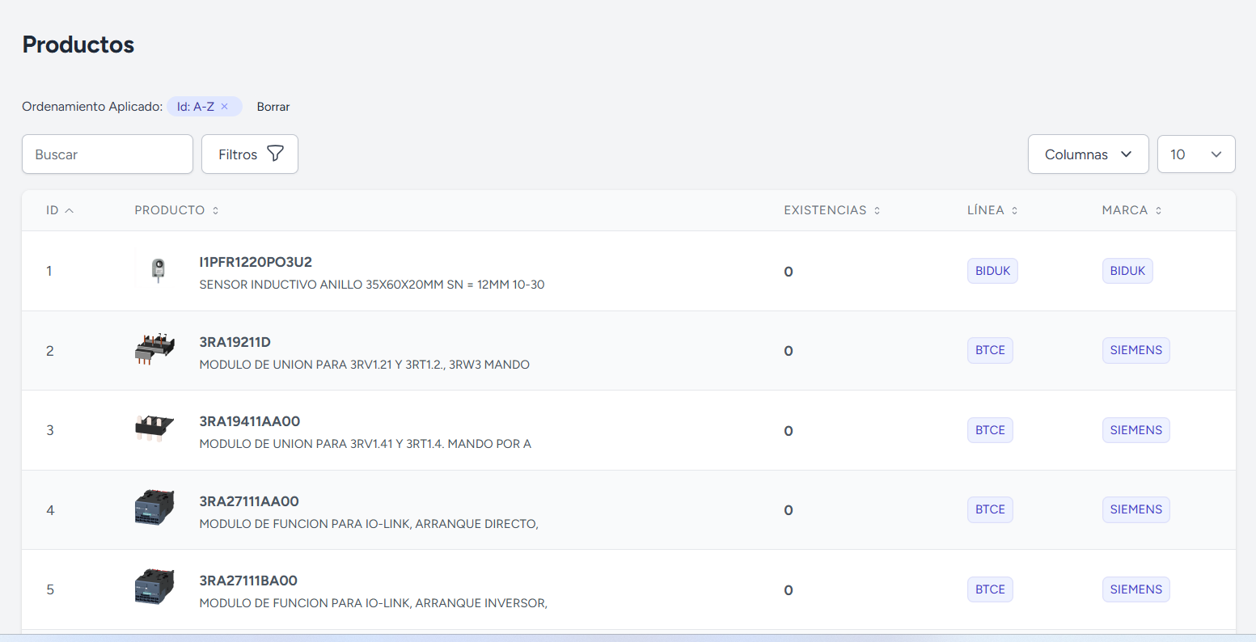Click the SIEMENS tag for 3RA27111AA00

click(1135, 509)
